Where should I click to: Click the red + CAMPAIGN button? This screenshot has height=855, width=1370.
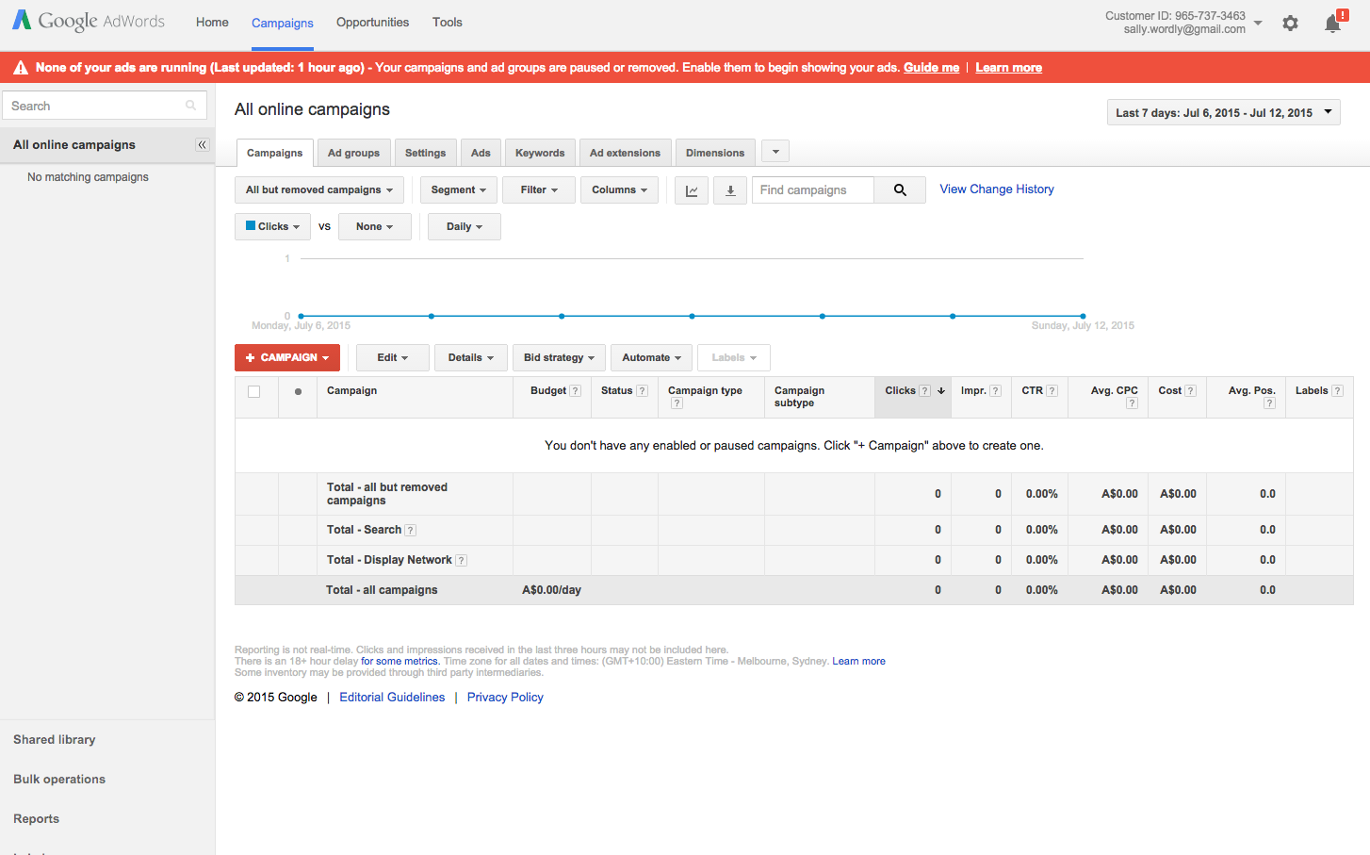coord(287,358)
